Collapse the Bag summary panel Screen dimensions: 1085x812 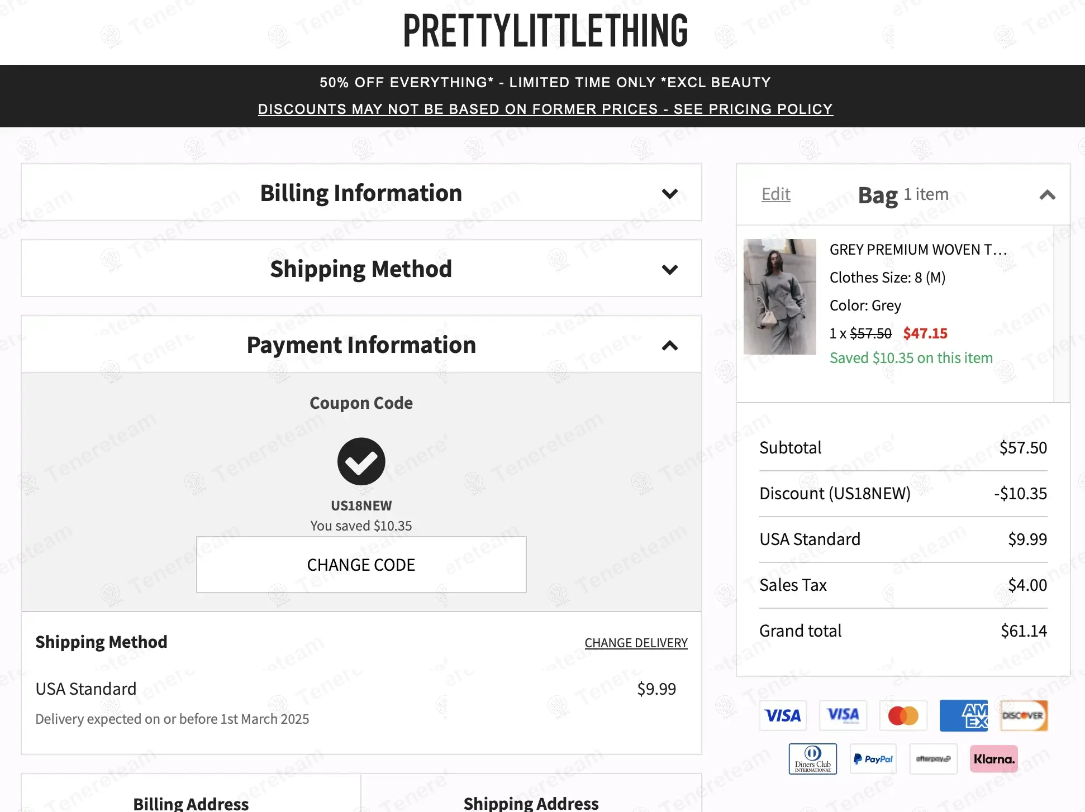1047,195
